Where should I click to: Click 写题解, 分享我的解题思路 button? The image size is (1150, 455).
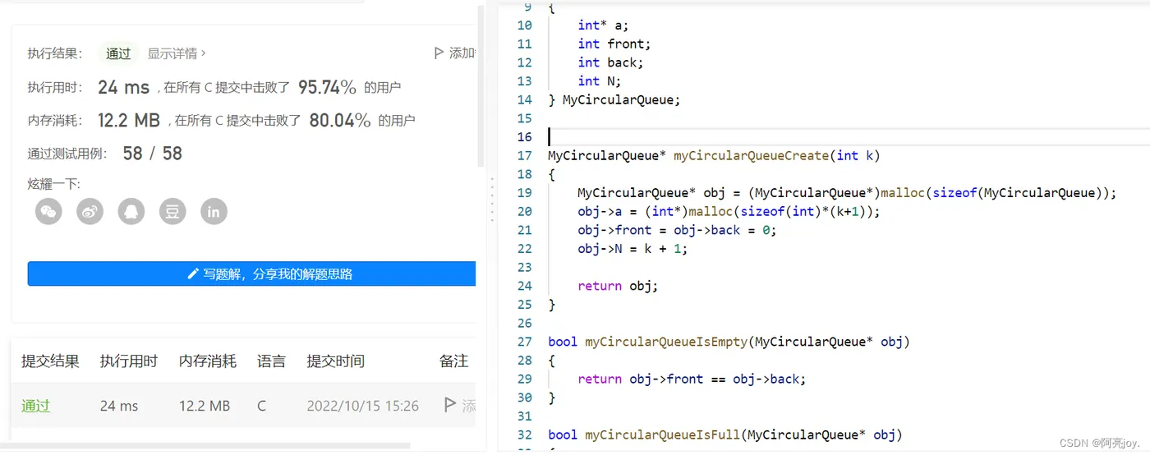[252, 273]
